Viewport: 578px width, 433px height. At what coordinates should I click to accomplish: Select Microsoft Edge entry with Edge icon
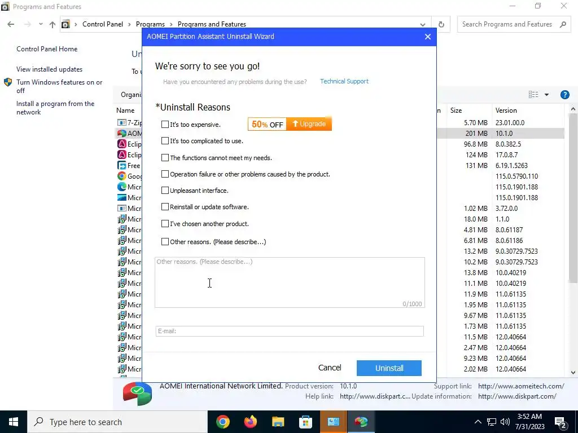pos(130,187)
